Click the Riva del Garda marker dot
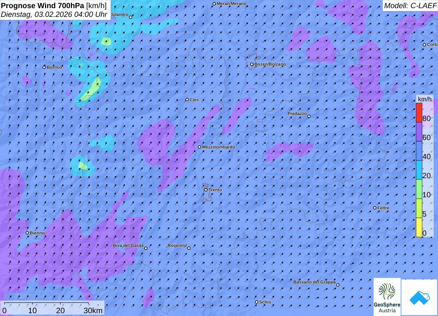This screenshot has height=316, width=438. point(146,248)
